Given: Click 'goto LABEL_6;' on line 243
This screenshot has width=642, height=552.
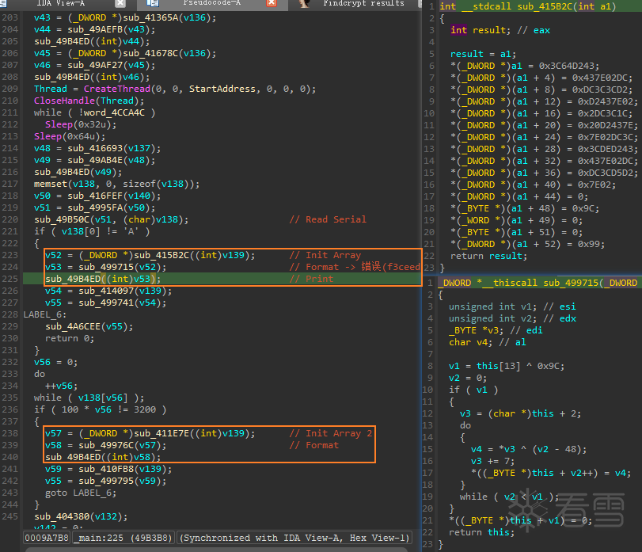Looking at the screenshot, I should click(x=81, y=493).
